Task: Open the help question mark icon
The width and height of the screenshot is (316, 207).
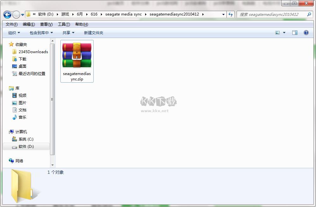Action: pyautogui.click(x=306, y=33)
